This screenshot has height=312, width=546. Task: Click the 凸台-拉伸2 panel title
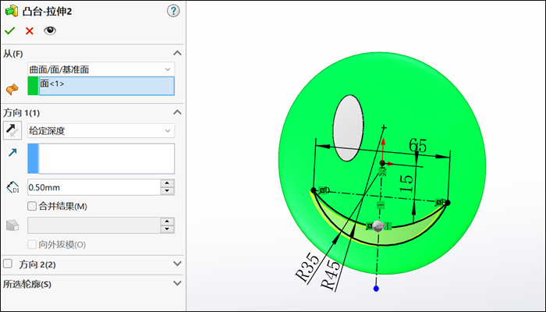tap(48, 12)
